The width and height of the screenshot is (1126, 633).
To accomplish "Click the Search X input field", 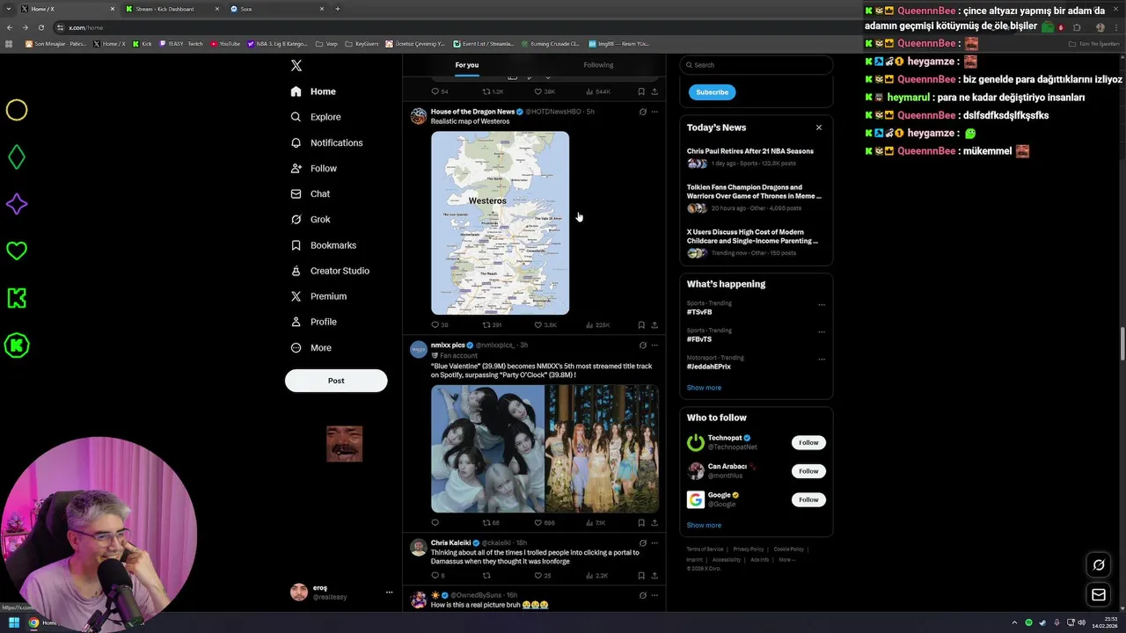I will 757,65.
